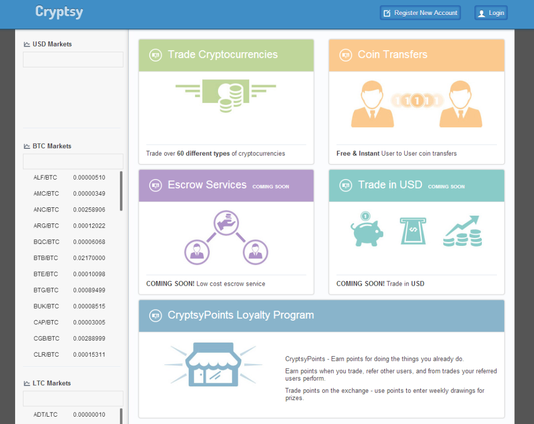Viewport: 534px width, 424px height.
Task: Click the CryptsyPoints Loyalty Program header icon
Action: point(155,315)
